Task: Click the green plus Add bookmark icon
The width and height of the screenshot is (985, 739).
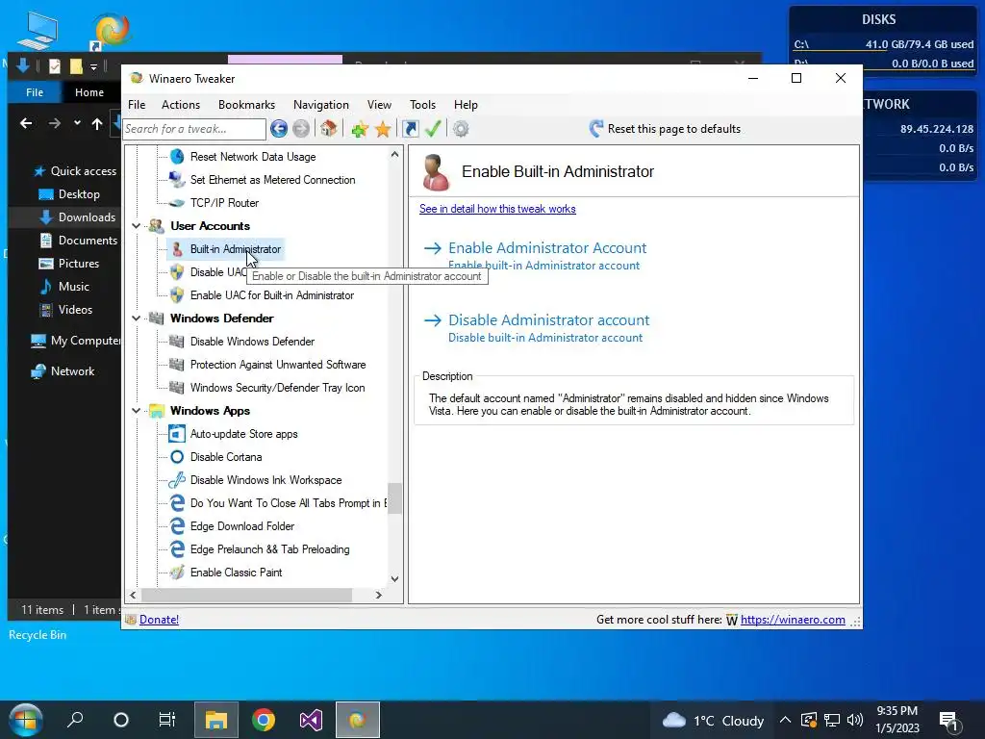Action: tap(360, 129)
